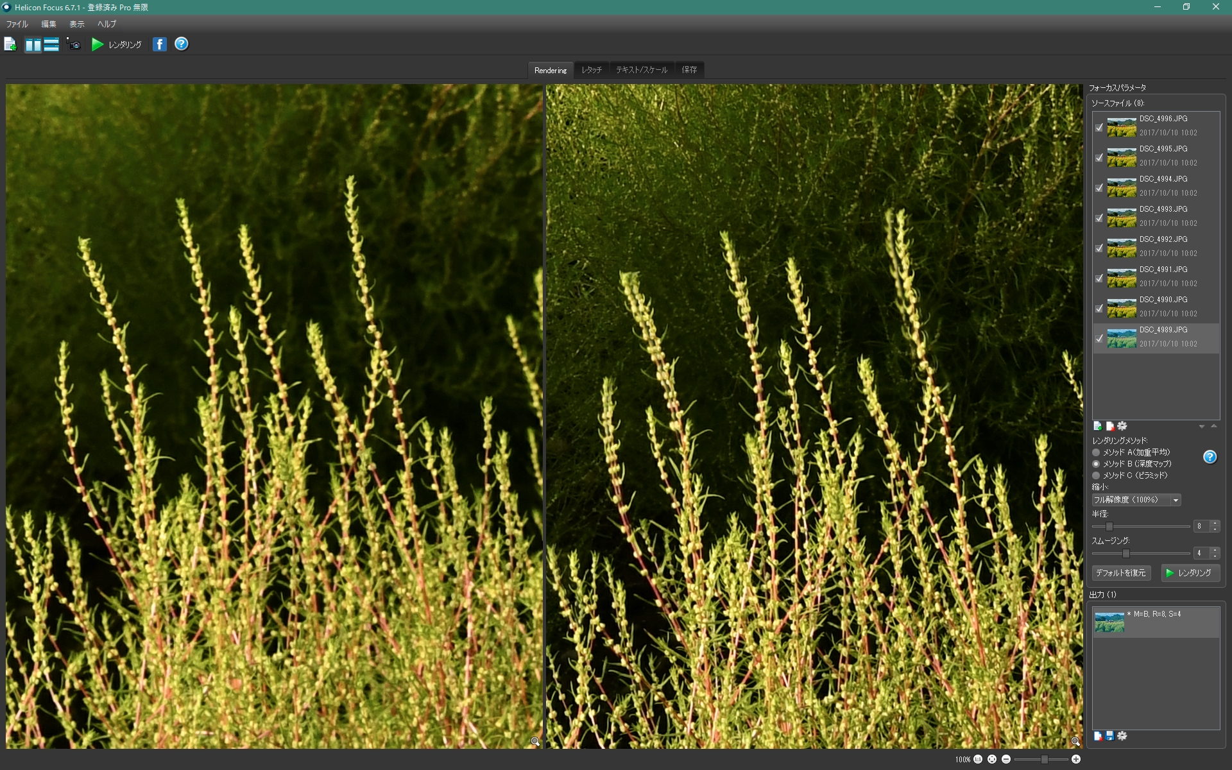Switch to the side-by-side vertical split view
This screenshot has width=1232, height=770.
point(33,44)
